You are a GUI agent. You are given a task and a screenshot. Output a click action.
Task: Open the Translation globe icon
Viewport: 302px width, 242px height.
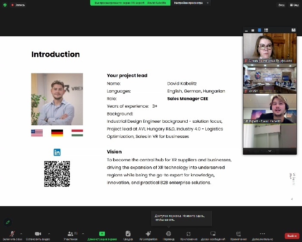pos(168,233)
